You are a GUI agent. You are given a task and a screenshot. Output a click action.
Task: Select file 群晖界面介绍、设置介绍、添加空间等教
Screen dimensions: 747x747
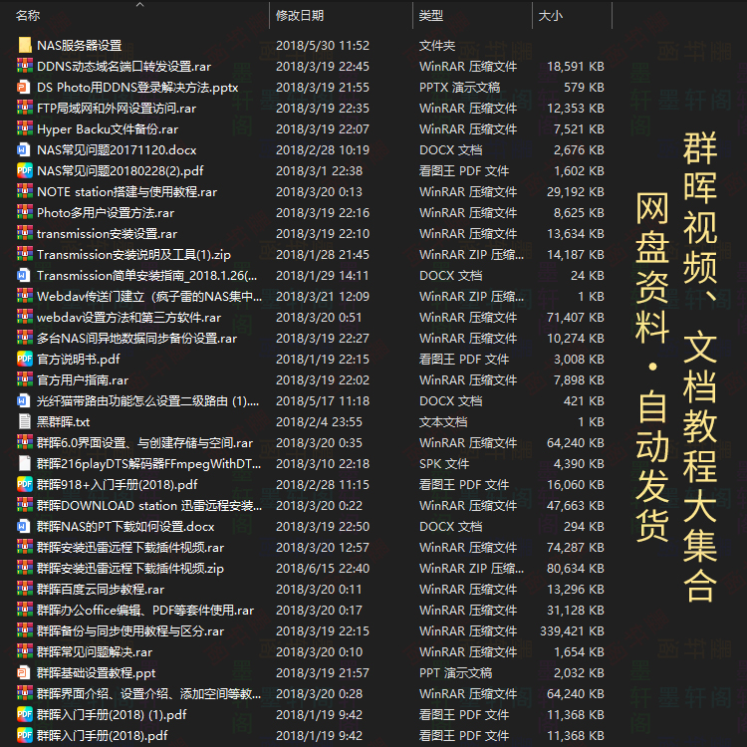point(148,693)
